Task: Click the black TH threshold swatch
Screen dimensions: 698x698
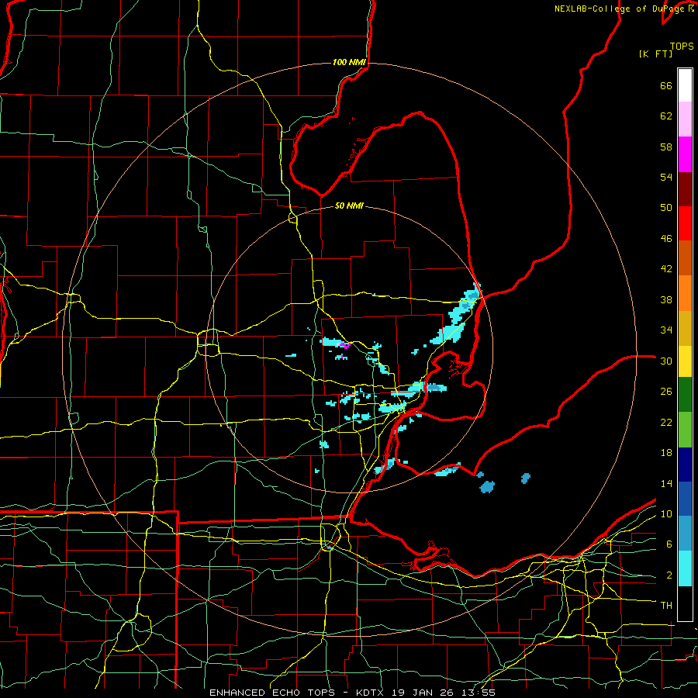Action: (685, 603)
